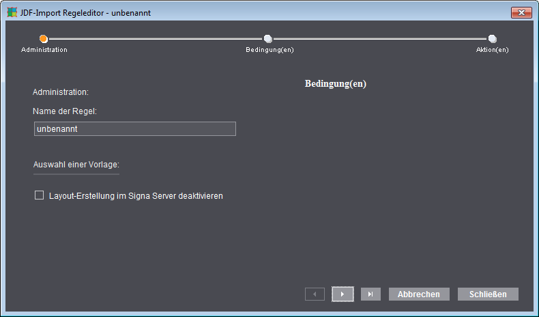Click the 'Name der Regel:' label
This screenshot has height=317, width=539.
point(65,110)
